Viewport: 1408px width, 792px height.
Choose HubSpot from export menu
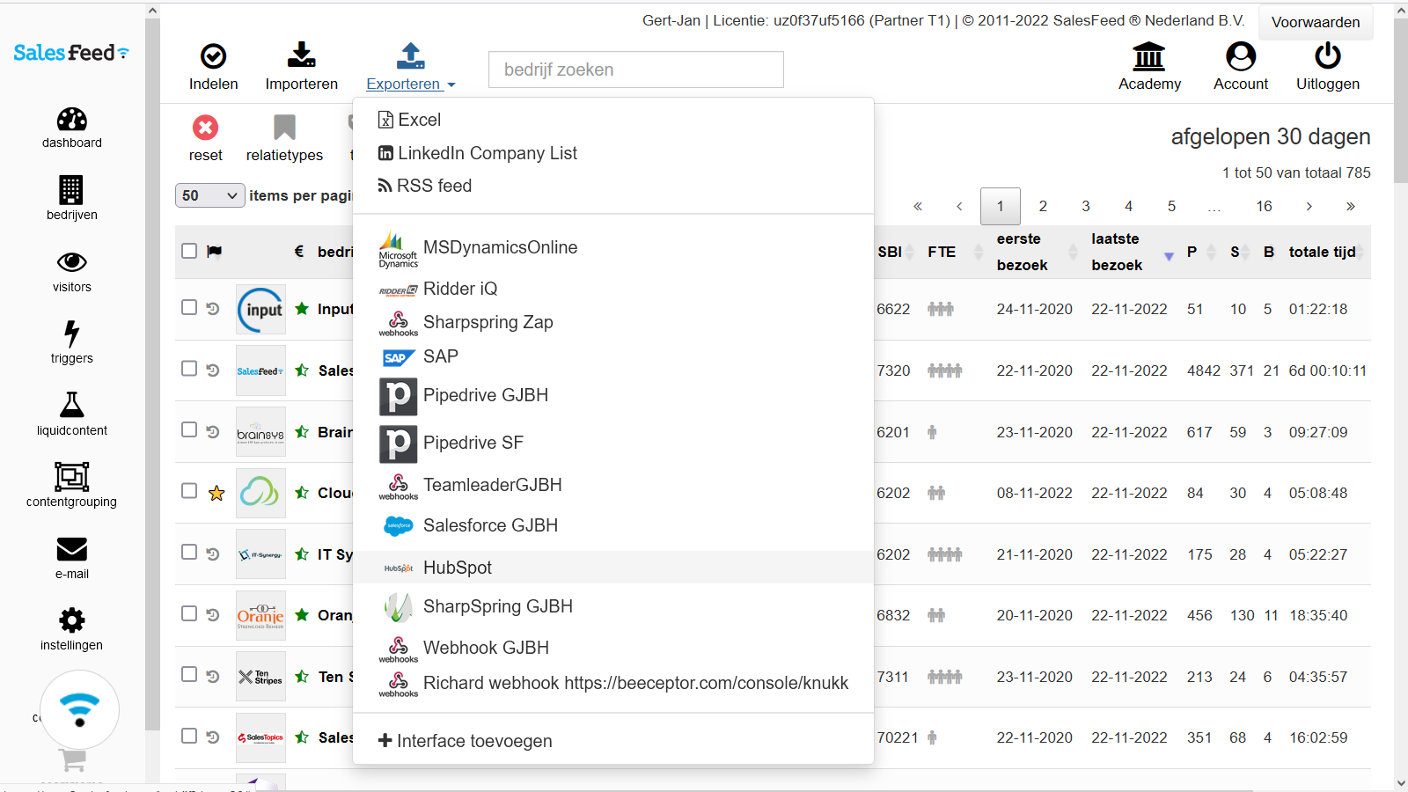point(458,568)
